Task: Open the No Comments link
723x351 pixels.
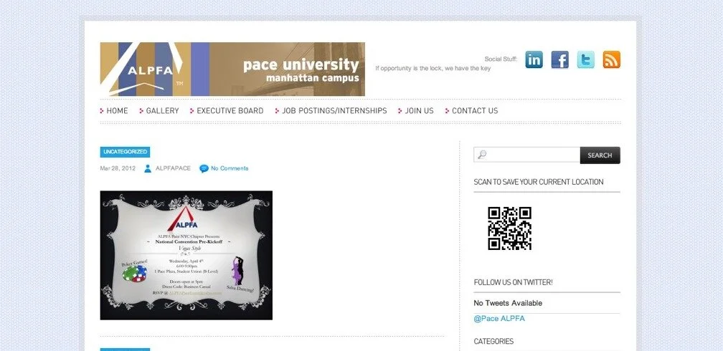Action: (230, 168)
